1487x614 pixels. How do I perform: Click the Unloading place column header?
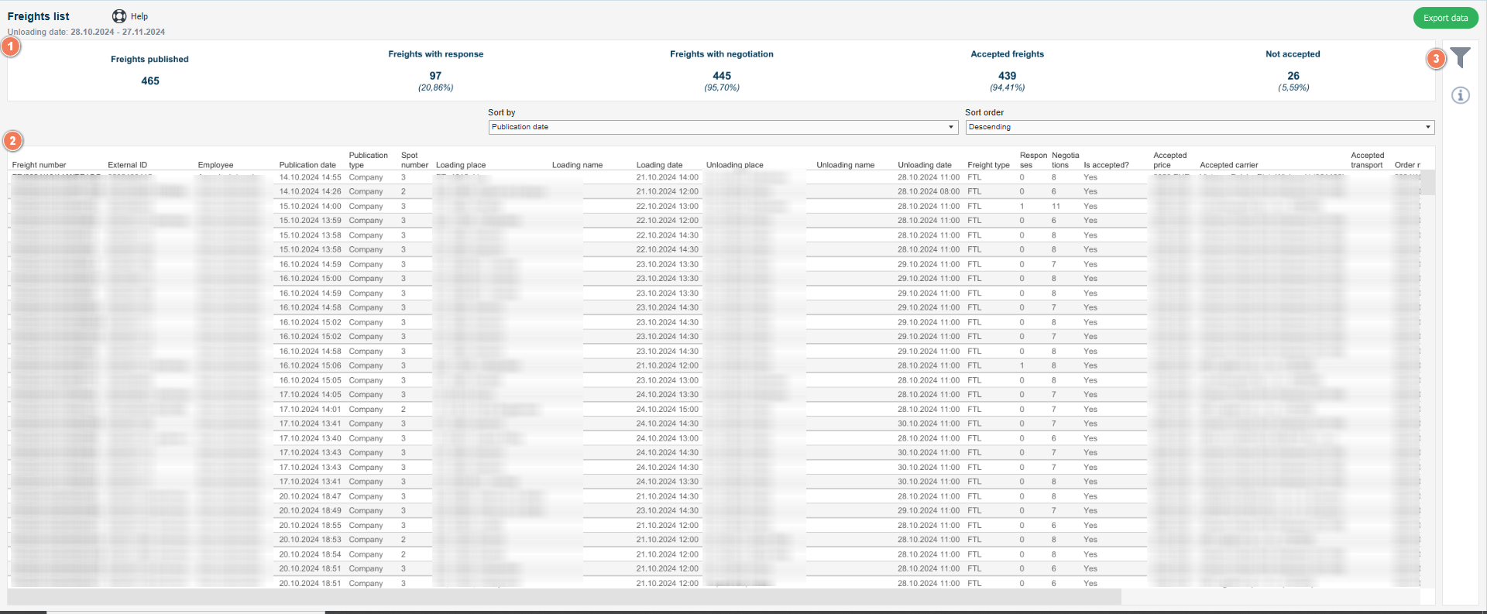[734, 165]
